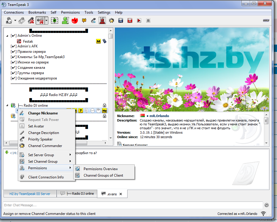This screenshot has height=222, width=277.
Task: Toggle Priority Speaker in context menu
Action: tap(47, 139)
